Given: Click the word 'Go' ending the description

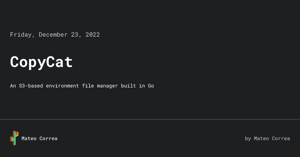Looking at the screenshot, I should (151, 86).
